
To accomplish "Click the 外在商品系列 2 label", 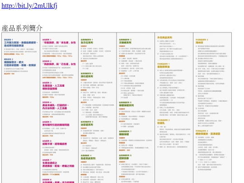I will [164, 120].
